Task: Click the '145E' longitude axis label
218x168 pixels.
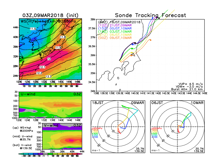Action: pyautogui.click(x=205, y=93)
